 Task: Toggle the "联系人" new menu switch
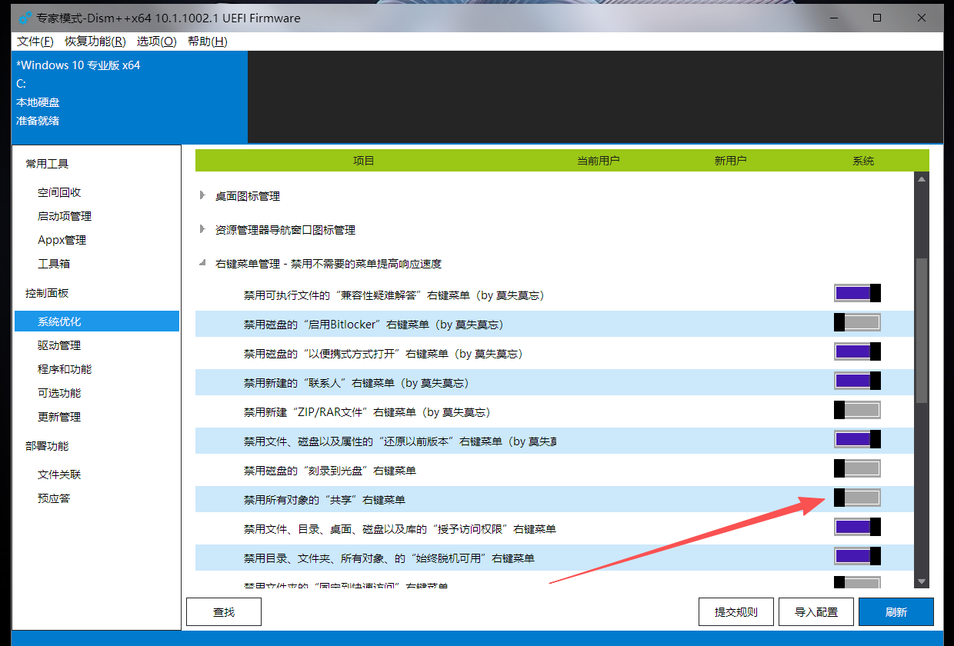tap(857, 381)
